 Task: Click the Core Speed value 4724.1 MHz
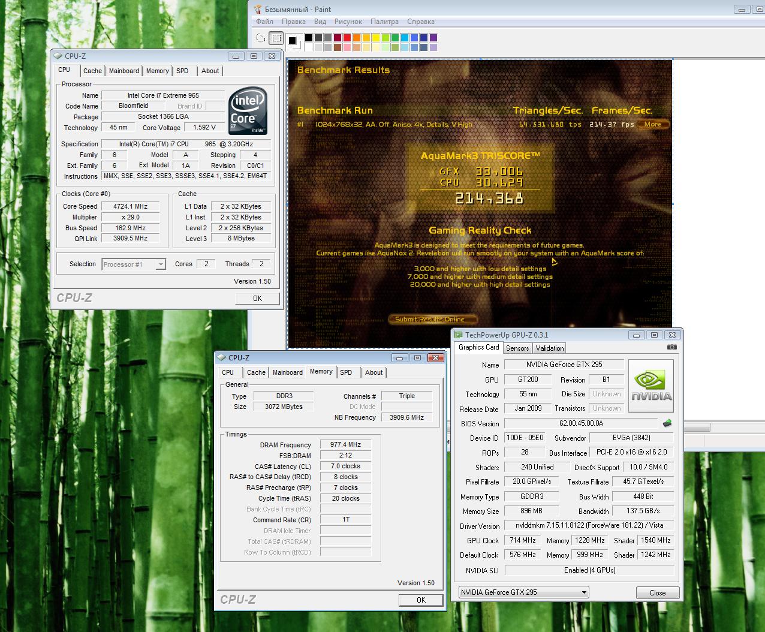[x=130, y=206]
